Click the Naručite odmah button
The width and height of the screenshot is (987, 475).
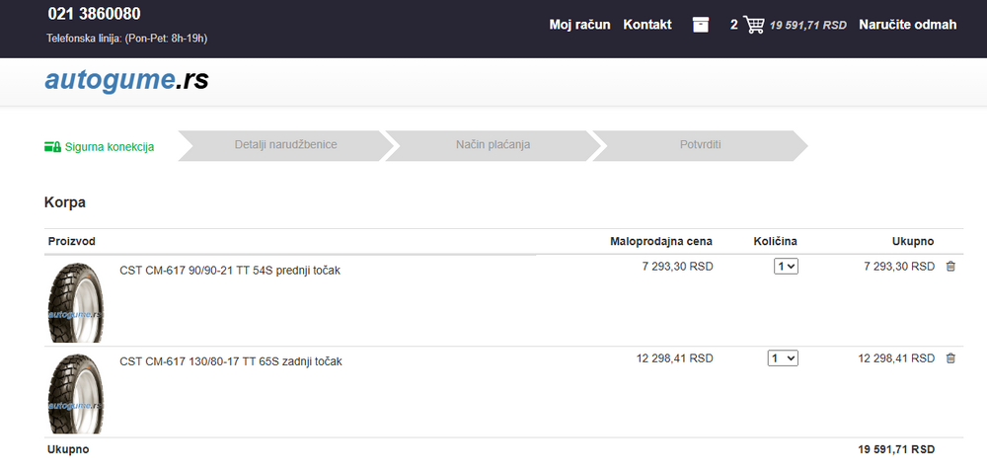pyautogui.click(x=907, y=25)
